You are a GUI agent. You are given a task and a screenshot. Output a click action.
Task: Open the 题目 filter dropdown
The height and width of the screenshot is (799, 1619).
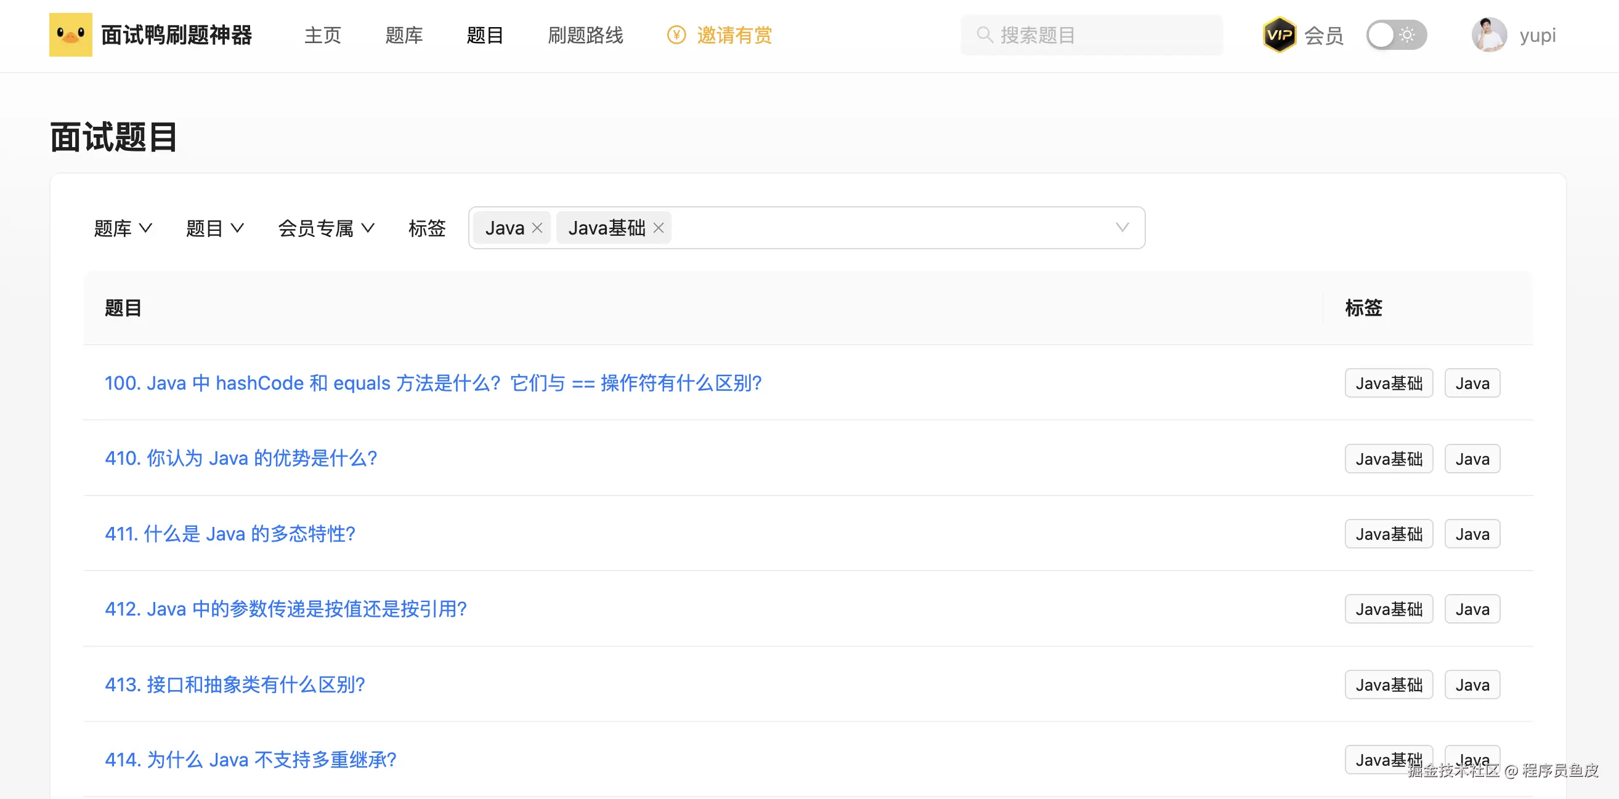coord(214,228)
